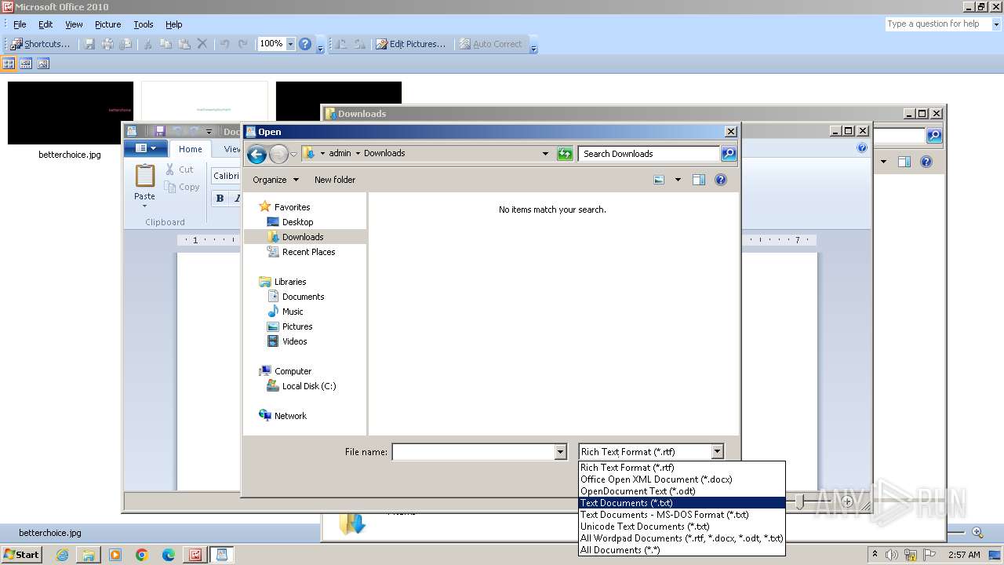
Task: Select Unicode Text Documents (*.txt) option
Action: (681, 527)
